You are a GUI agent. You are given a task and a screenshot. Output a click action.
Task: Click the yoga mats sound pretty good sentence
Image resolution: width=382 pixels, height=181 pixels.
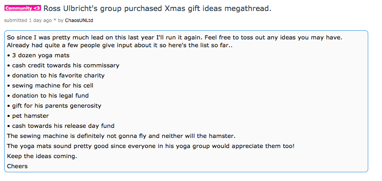151,146
